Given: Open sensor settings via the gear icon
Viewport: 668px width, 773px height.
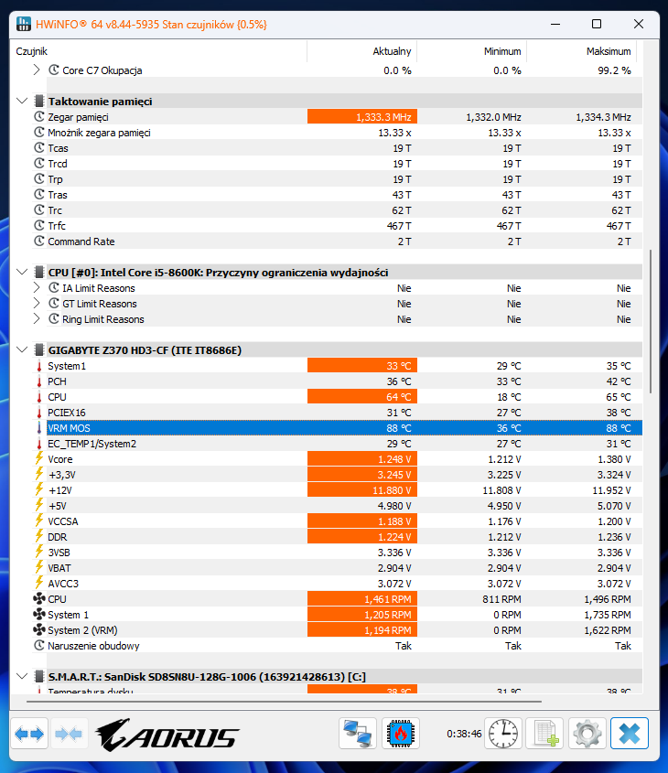Looking at the screenshot, I should 587,734.
